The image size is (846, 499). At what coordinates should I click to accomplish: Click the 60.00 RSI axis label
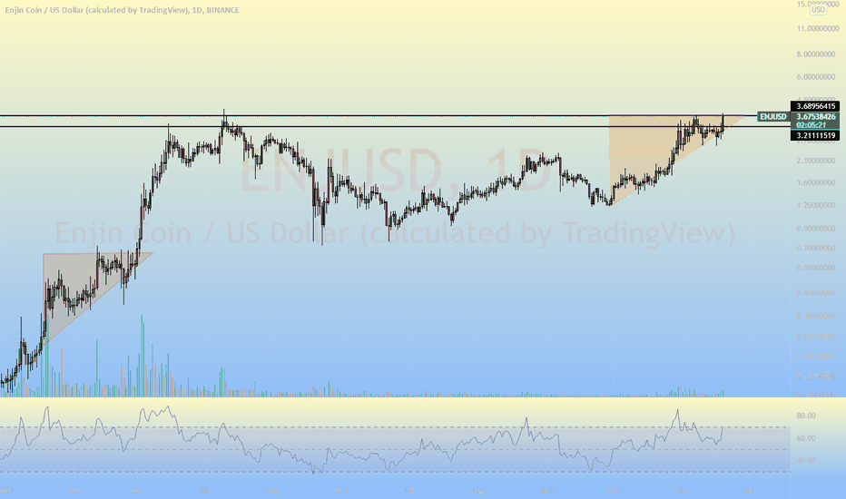806,438
